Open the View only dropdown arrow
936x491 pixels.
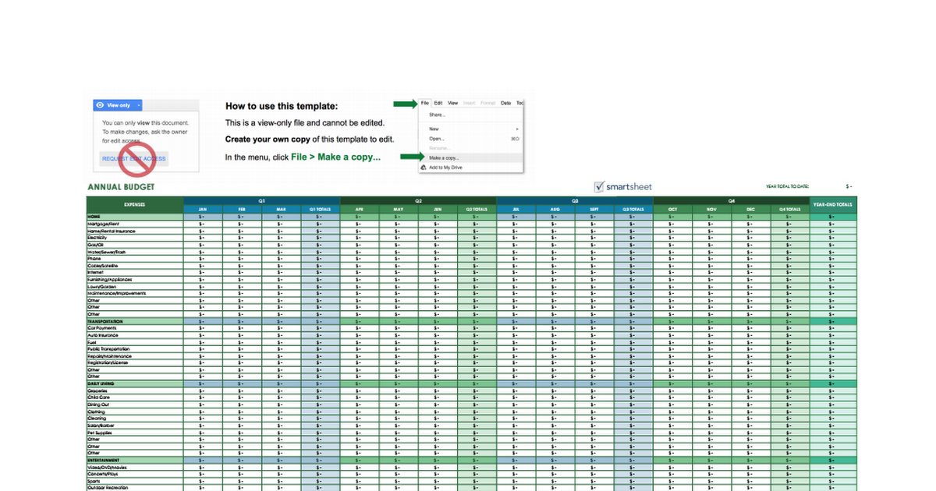coord(138,105)
